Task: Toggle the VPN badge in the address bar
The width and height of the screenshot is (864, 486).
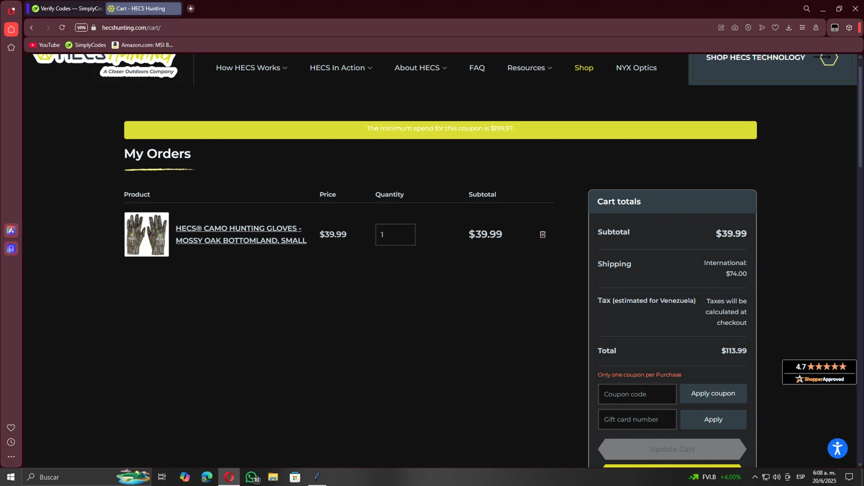Action: (x=81, y=28)
